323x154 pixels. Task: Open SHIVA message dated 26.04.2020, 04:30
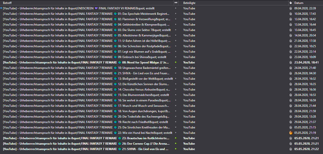(86, 73)
